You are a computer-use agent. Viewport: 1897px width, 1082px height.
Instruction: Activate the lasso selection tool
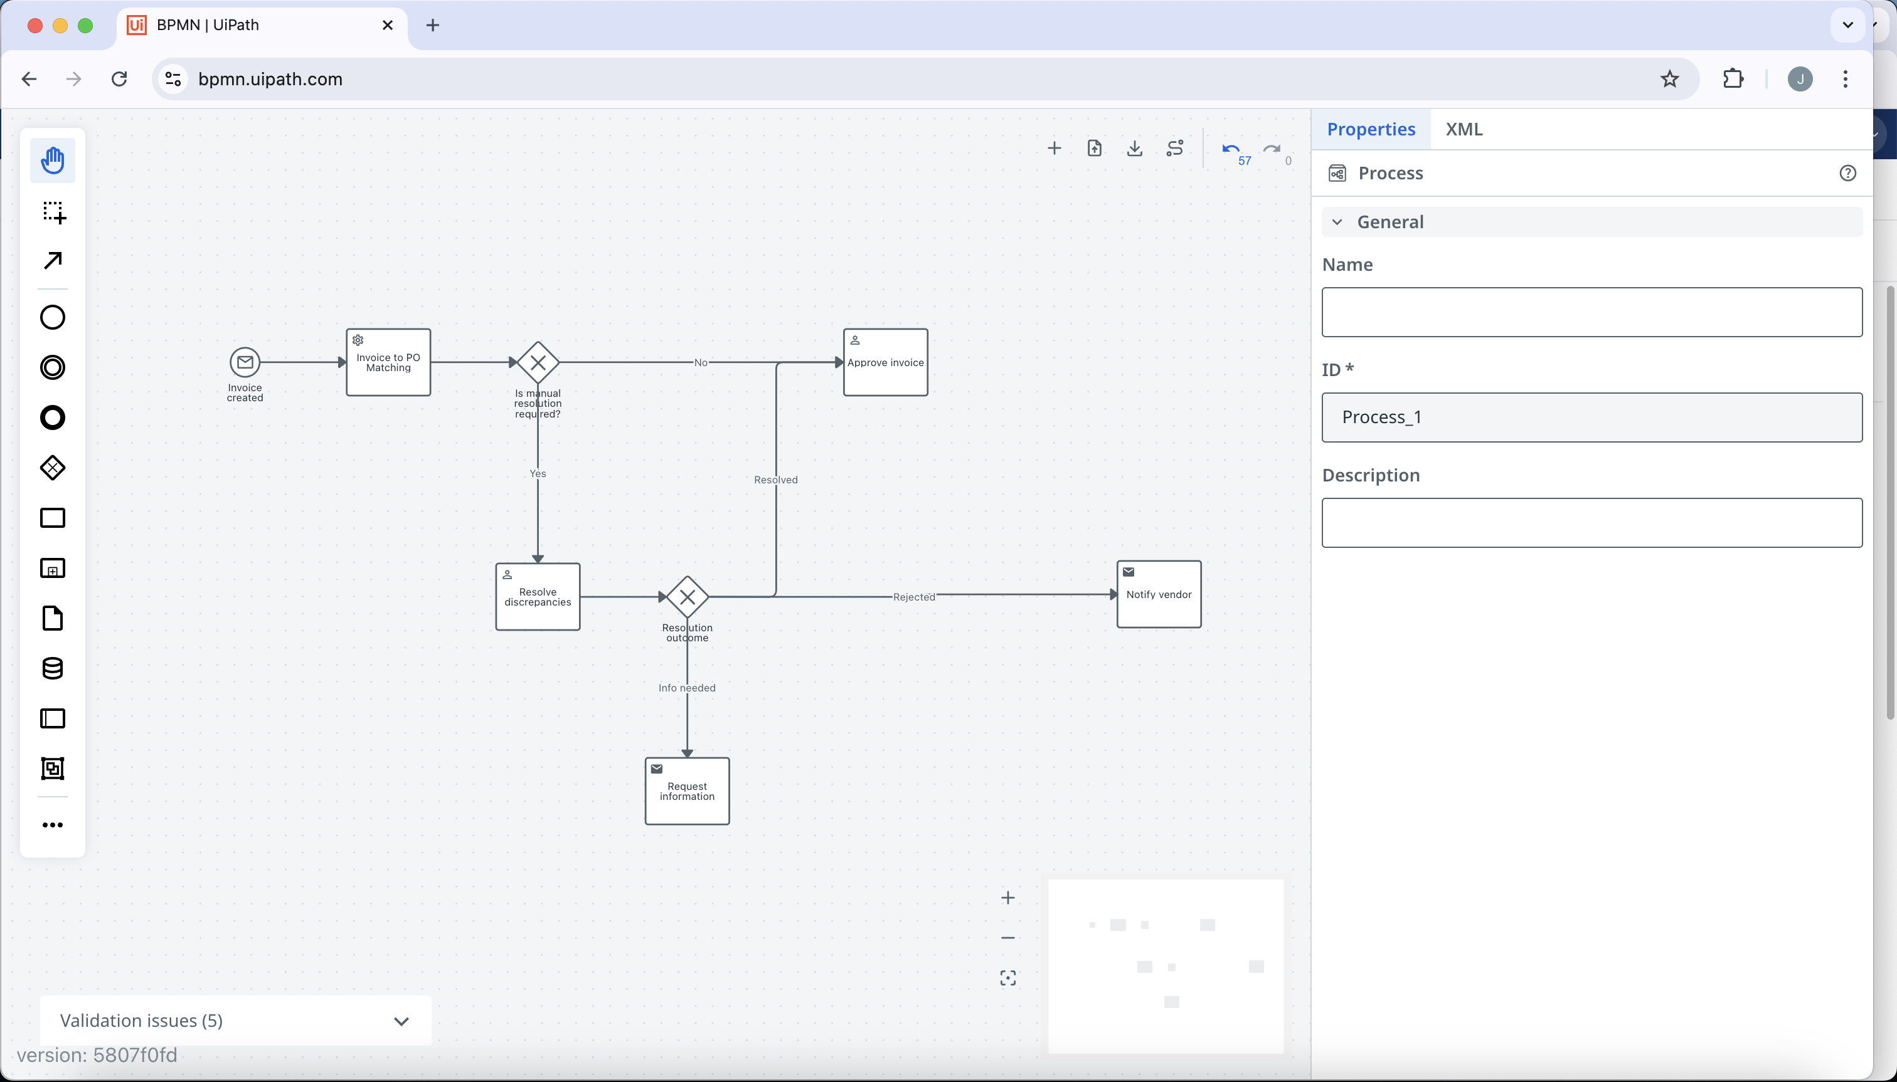click(53, 212)
